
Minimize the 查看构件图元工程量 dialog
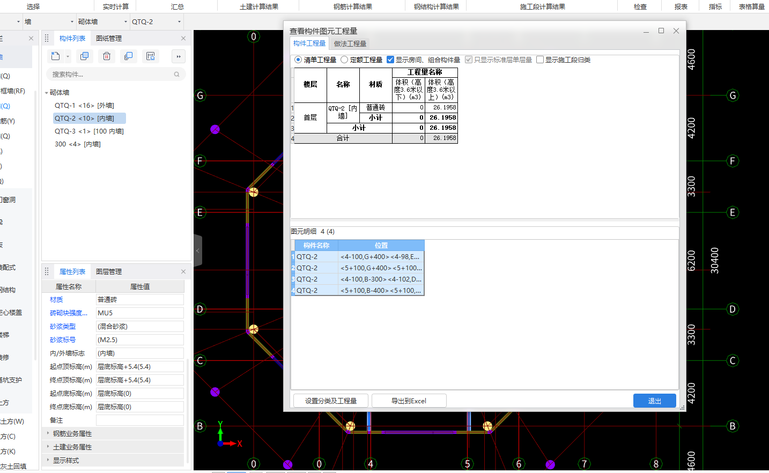(x=646, y=31)
